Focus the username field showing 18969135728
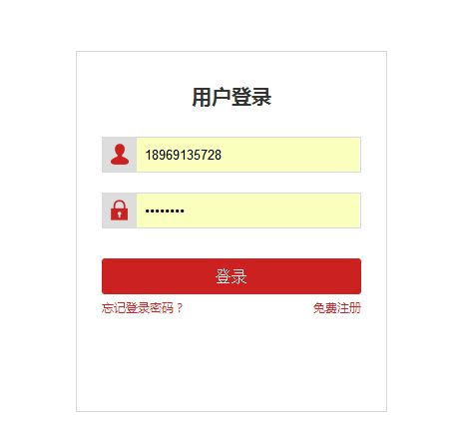The image size is (463, 423). click(248, 155)
